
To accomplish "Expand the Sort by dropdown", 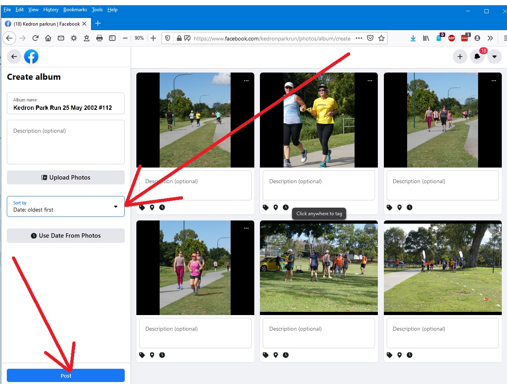I will point(66,206).
